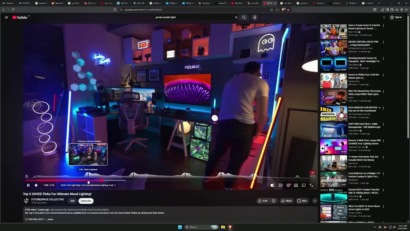Mute the video volume
This screenshot has width=410, height=231.
36,185
